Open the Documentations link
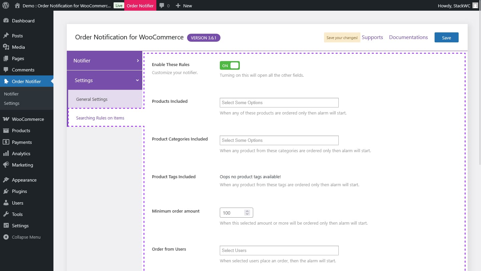The width and height of the screenshot is (481, 271). [408, 37]
